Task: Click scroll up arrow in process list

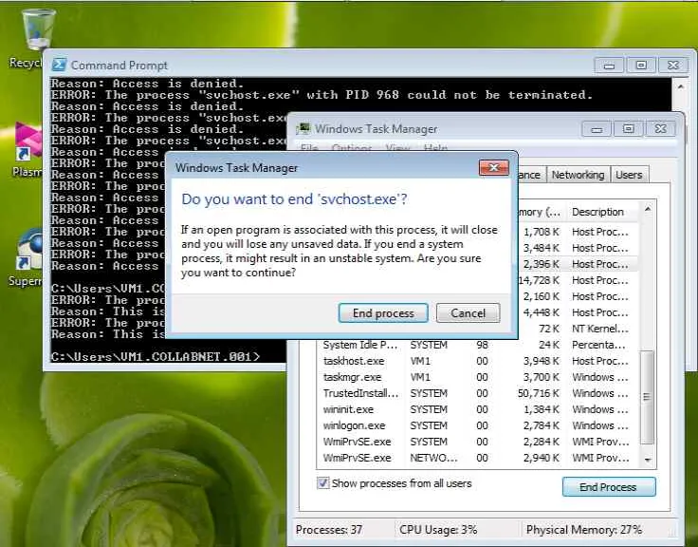Action: point(648,209)
